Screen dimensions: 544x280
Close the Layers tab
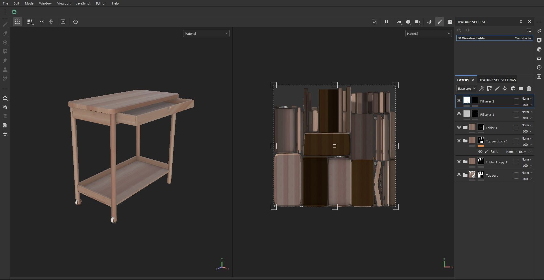click(473, 80)
